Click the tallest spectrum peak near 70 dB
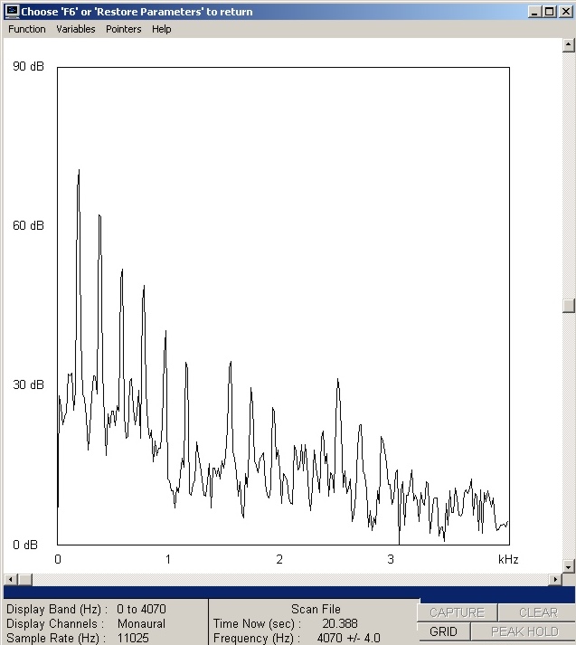 point(79,171)
